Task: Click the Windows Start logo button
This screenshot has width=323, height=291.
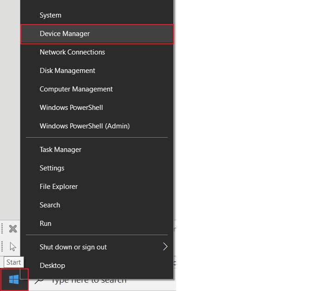Action: point(14,279)
